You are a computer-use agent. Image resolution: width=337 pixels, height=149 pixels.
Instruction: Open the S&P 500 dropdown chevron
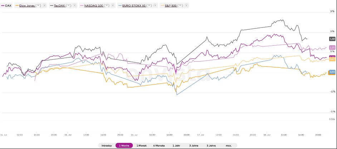(180, 6)
